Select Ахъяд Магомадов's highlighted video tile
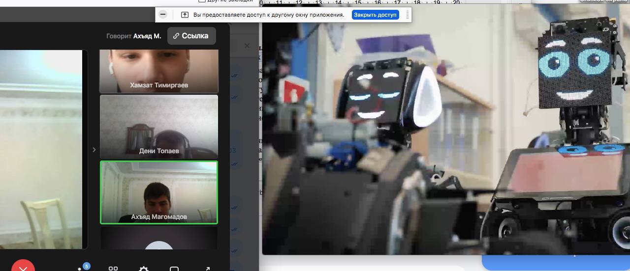 point(158,192)
